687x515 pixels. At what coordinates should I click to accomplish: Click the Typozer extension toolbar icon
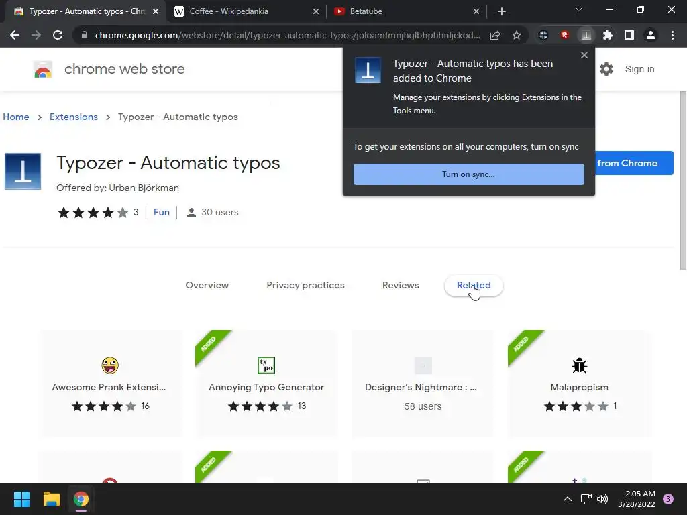click(586, 35)
